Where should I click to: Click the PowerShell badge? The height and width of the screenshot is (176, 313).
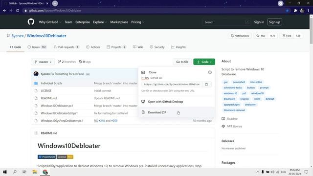(x=46, y=157)
